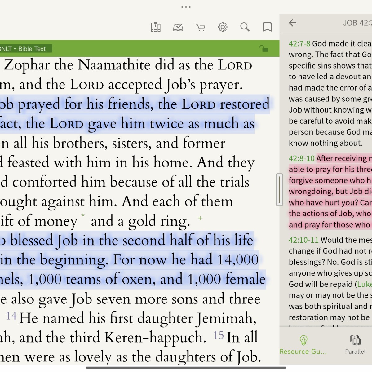Select verse number 14
Screen dimensions: 372x372
tap(11, 316)
